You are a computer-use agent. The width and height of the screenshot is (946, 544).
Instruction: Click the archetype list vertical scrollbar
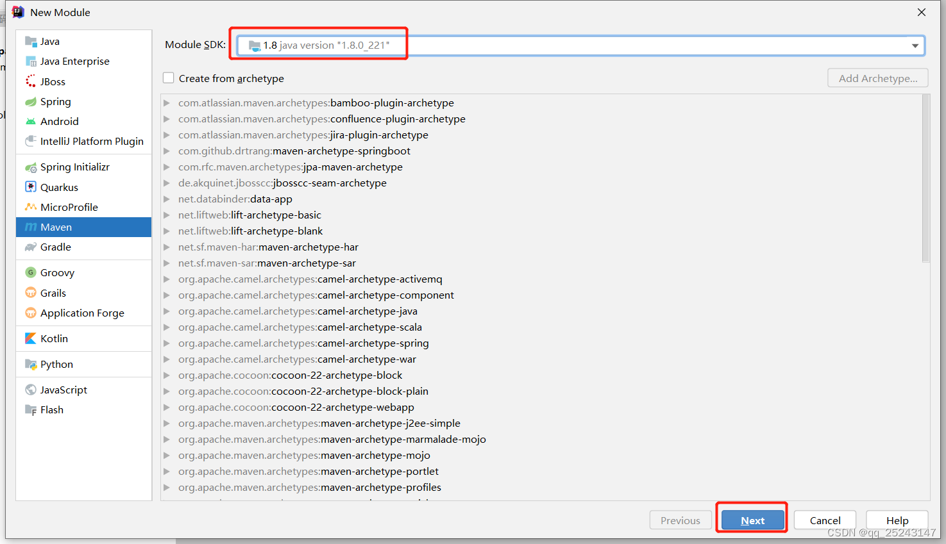[925, 179]
